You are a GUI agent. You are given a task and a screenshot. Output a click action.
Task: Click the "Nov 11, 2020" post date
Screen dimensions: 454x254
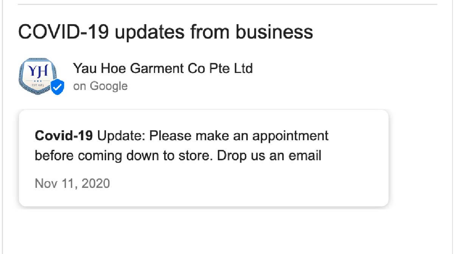[72, 184]
